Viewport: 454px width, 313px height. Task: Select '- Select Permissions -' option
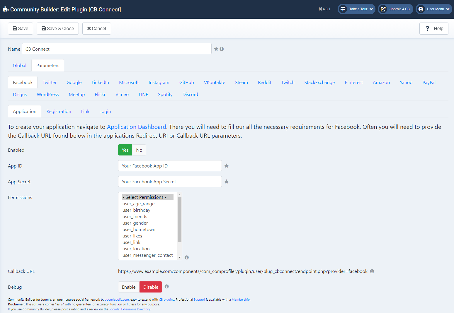[x=148, y=197]
